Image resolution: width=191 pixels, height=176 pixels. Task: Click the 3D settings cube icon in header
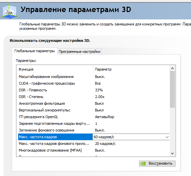[x=9, y=11]
